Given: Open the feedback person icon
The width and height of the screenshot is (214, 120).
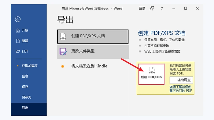Looking at the screenshot, I should [x=152, y=9].
